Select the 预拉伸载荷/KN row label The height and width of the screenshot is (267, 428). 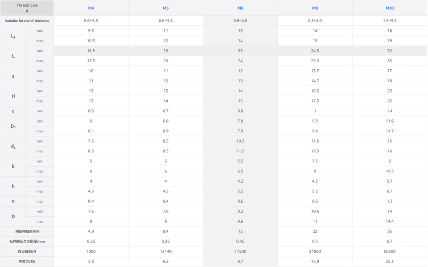click(x=27, y=231)
